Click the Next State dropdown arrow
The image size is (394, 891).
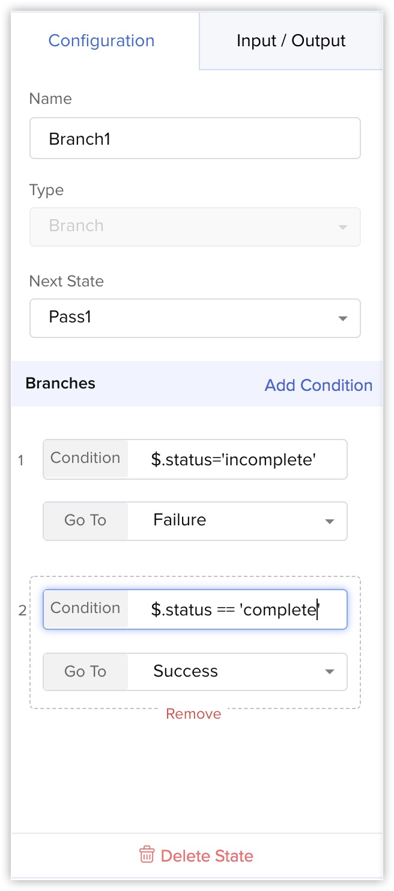(x=343, y=318)
